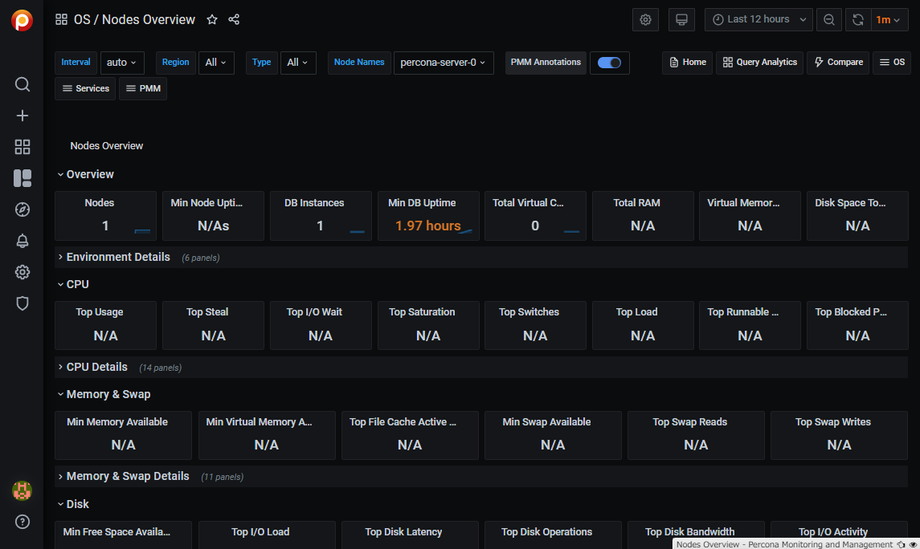Screen dimensions: 920x549
Task: Click the Create plus icon in sidebar
Action: [22, 116]
